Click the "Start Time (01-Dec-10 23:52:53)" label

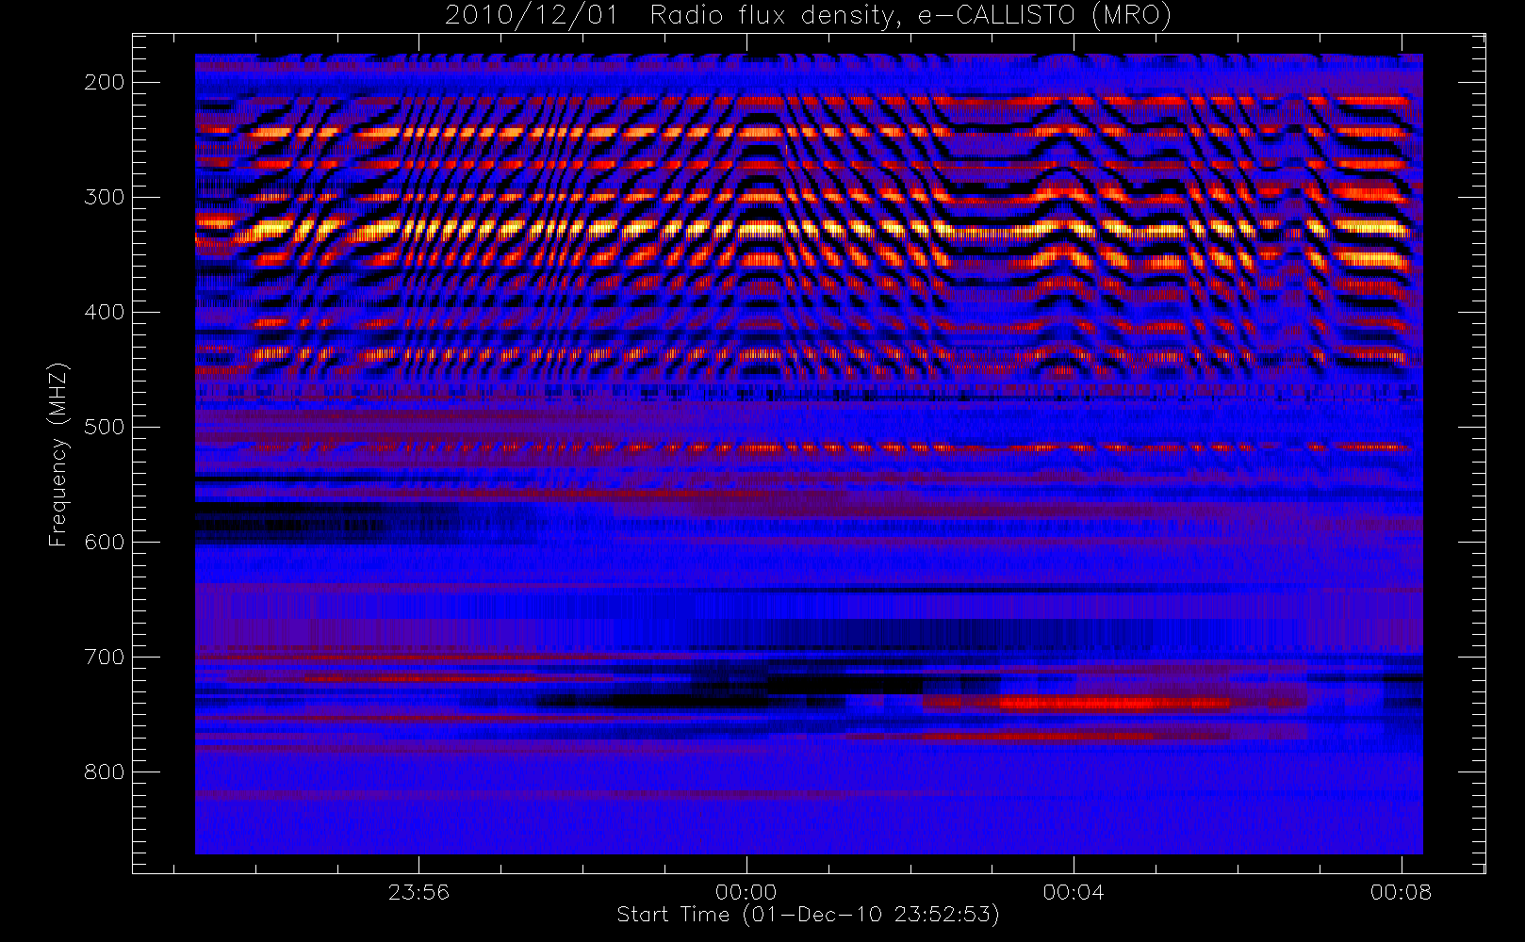(x=808, y=915)
